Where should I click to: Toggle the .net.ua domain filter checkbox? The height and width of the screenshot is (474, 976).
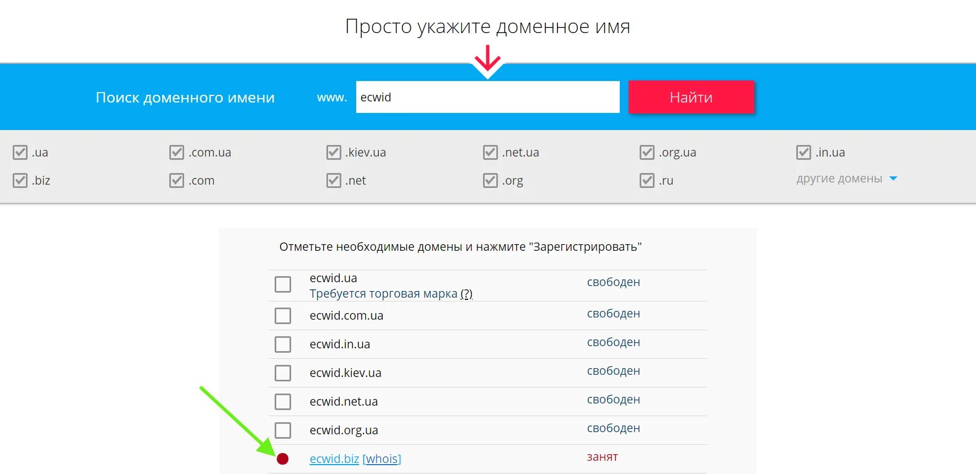click(490, 153)
